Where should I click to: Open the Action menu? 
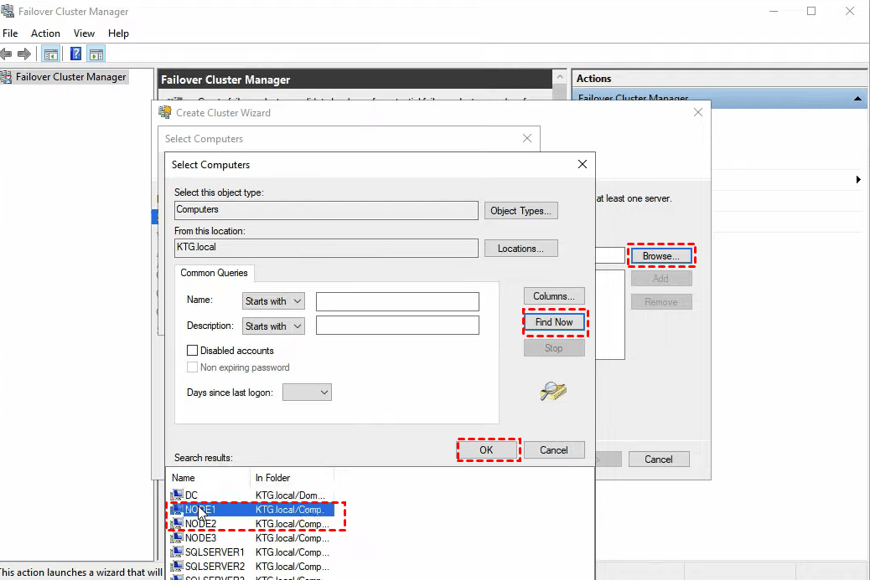coord(45,33)
